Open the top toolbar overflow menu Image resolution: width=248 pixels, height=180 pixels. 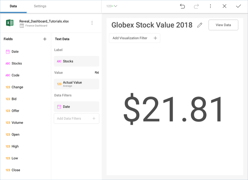[211, 6]
